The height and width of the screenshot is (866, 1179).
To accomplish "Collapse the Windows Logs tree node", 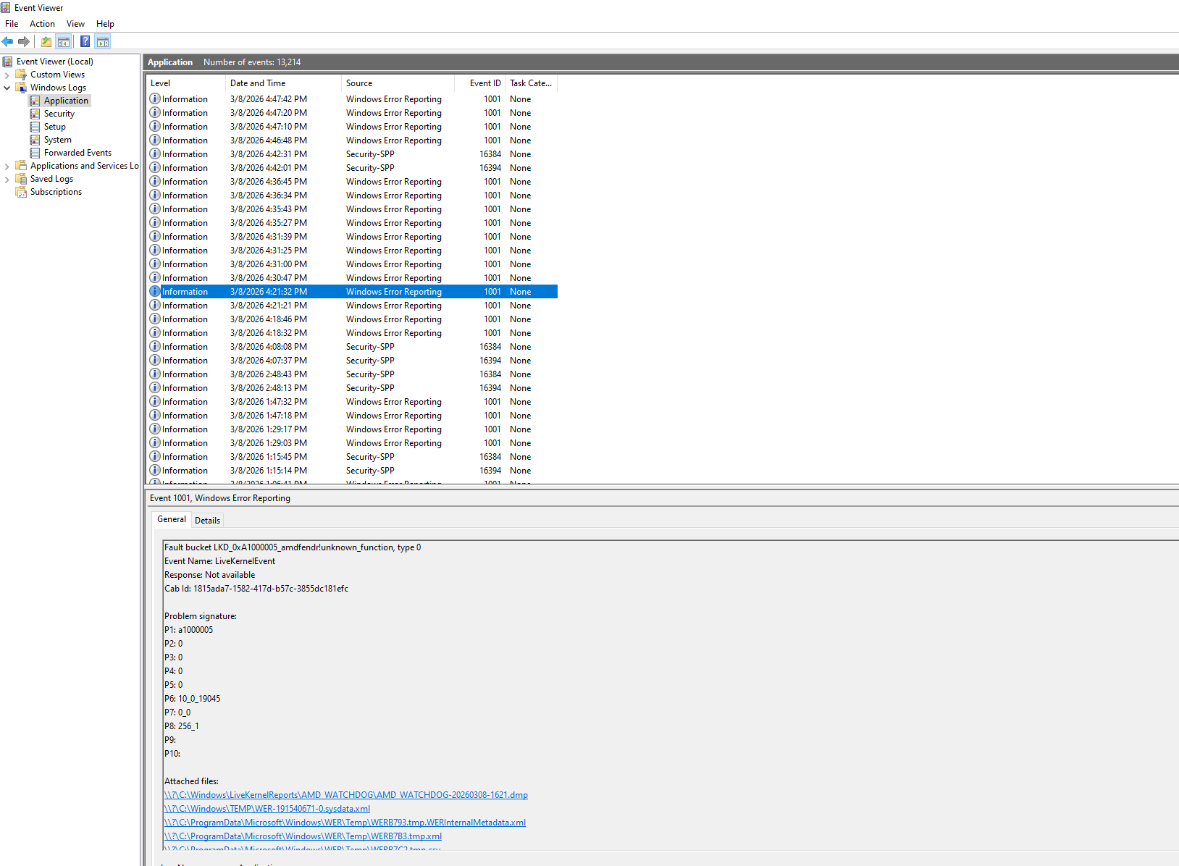I will [7, 88].
